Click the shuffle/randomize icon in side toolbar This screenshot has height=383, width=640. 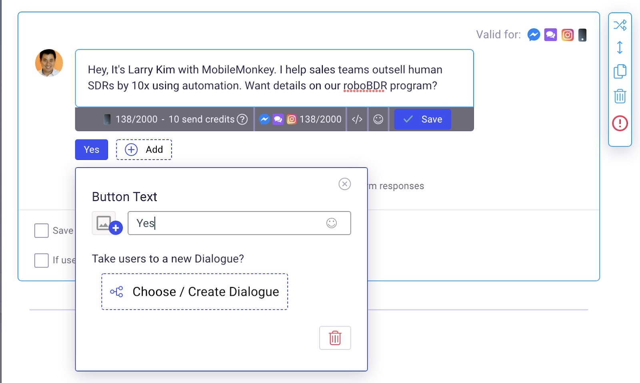pyautogui.click(x=620, y=25)
